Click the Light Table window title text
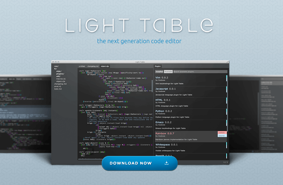Screen dimensions: 283x185 pyautogui.click(x=140, y=62)
